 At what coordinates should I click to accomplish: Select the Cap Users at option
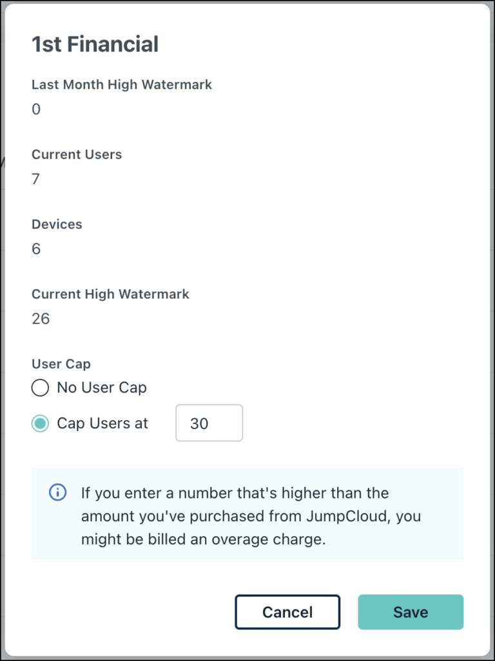[40, 423]
